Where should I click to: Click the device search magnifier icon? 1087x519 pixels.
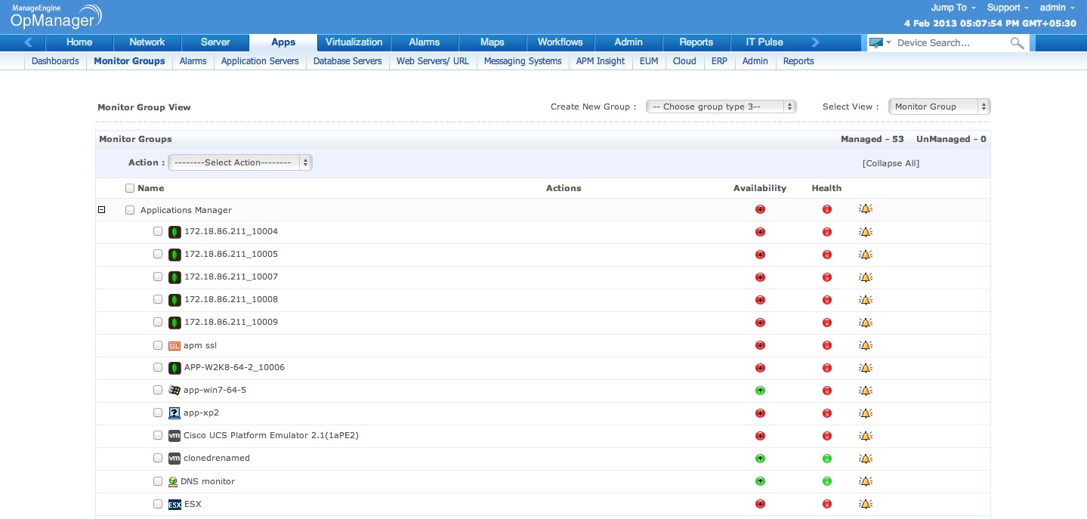[1017, 43]
